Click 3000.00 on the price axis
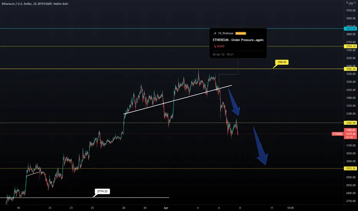This screenshot has width=358, height=211. [x=351, y=161]
